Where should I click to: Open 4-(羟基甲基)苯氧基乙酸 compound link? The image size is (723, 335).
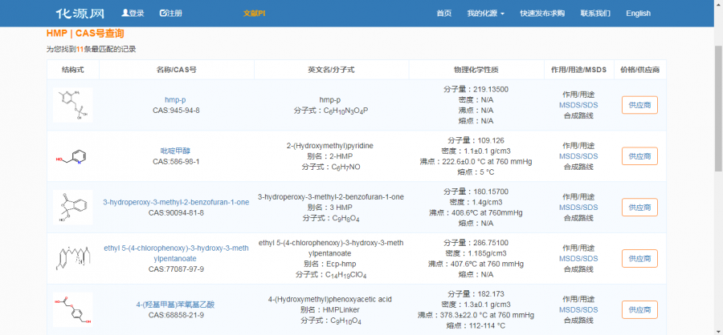tap(176, 305)
